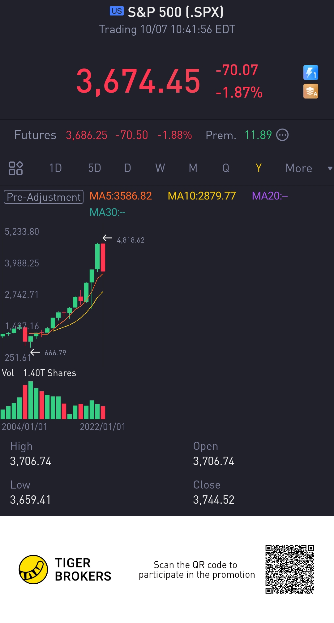334x623 pixels.
Task: Tap the 666.79 low arrow marker
Action: coord(35,352)
